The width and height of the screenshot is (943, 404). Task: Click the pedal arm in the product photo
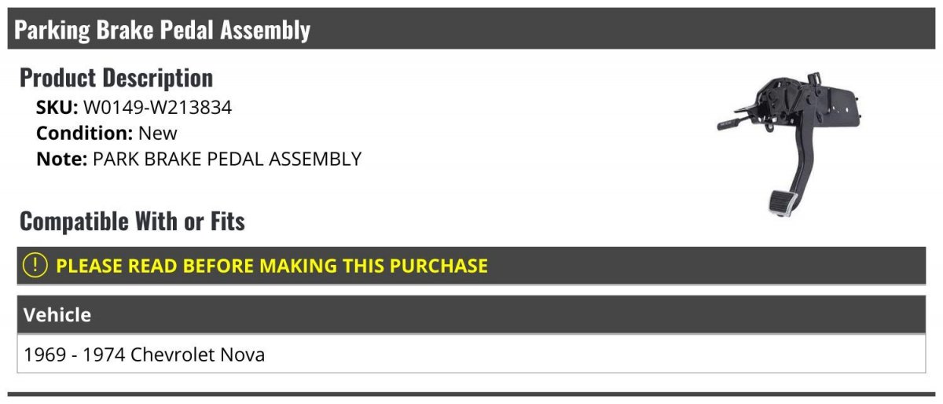click(x=788, y=161)
